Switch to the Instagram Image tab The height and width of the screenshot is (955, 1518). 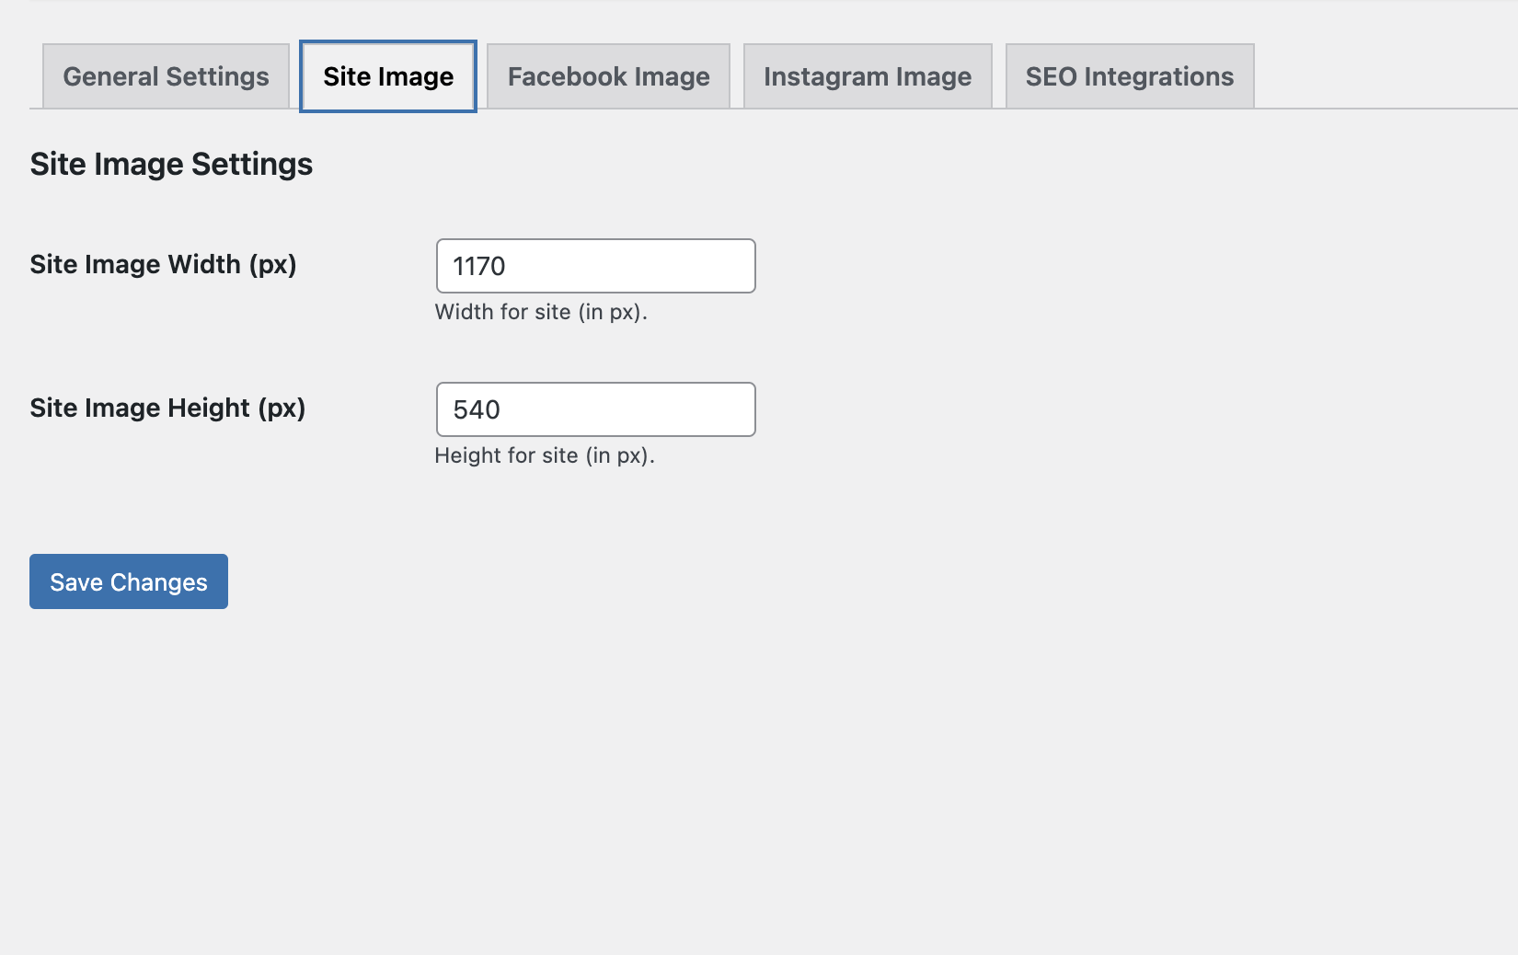[x=868, y=76]
